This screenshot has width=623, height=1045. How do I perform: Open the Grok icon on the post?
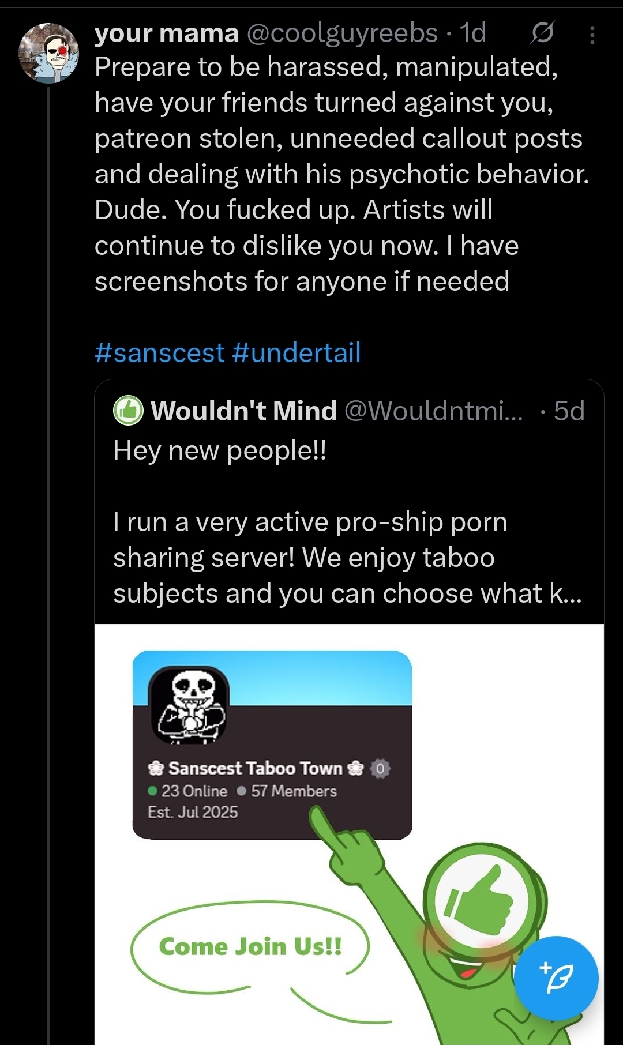click(542, 33)
